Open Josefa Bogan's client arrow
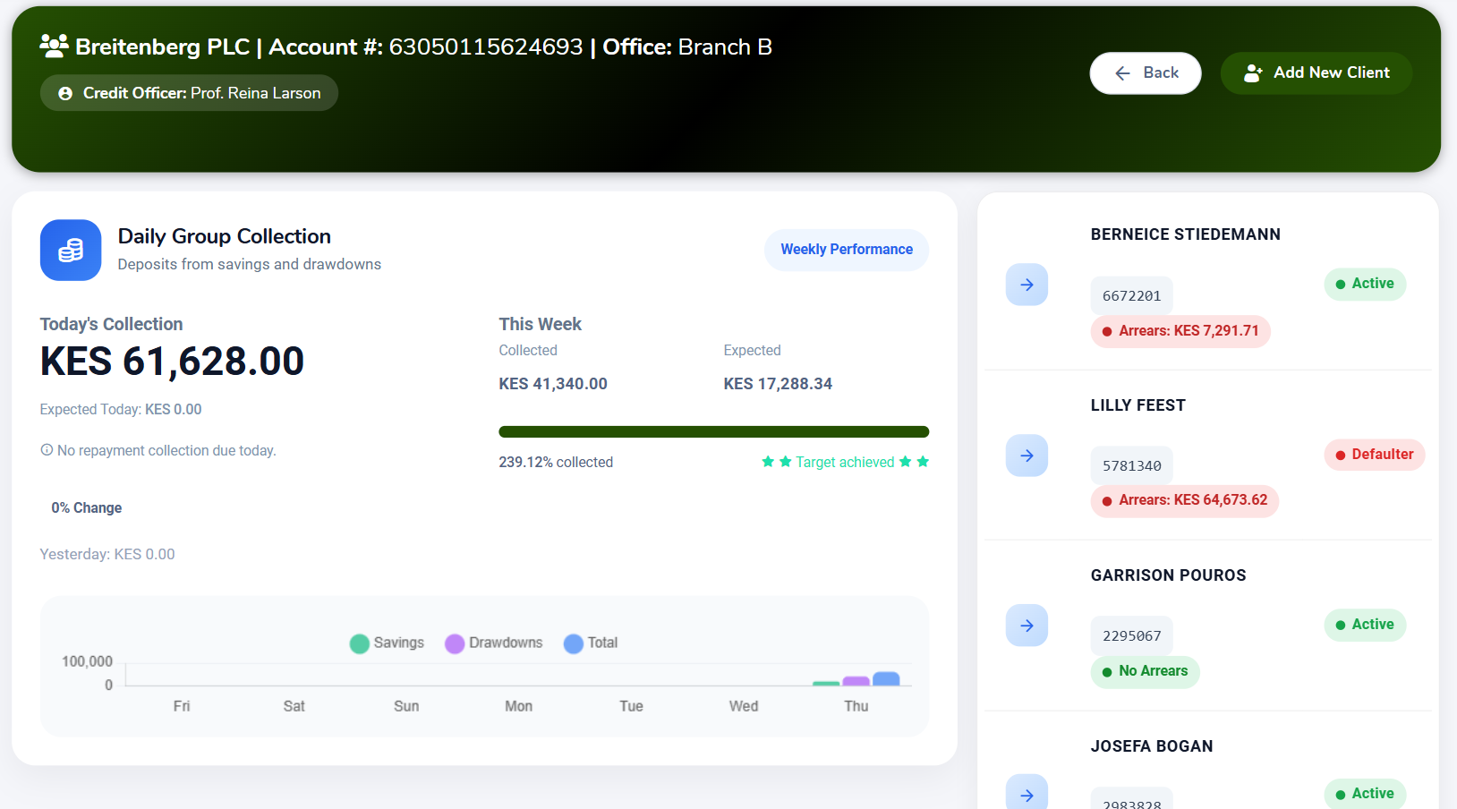The height and width of the screenshot is (809, 1457). (x=1027, y=793)
